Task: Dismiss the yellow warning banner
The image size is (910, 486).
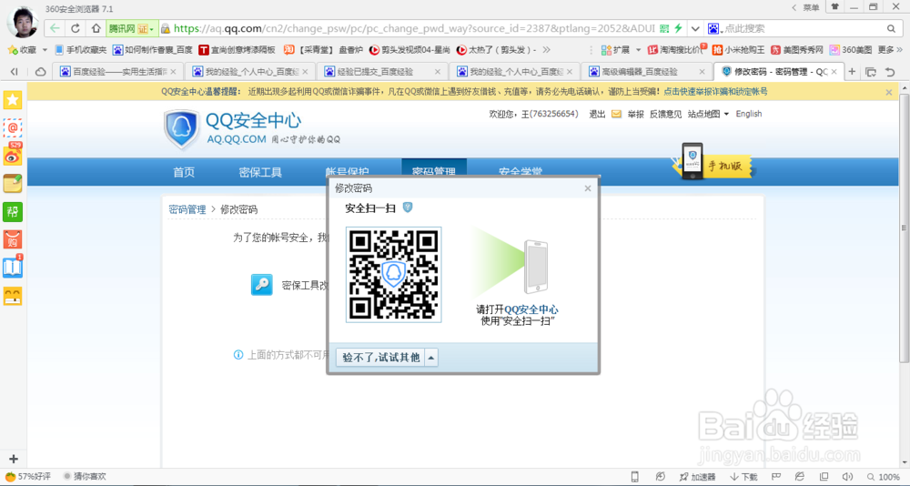Action: pos(888,92)
